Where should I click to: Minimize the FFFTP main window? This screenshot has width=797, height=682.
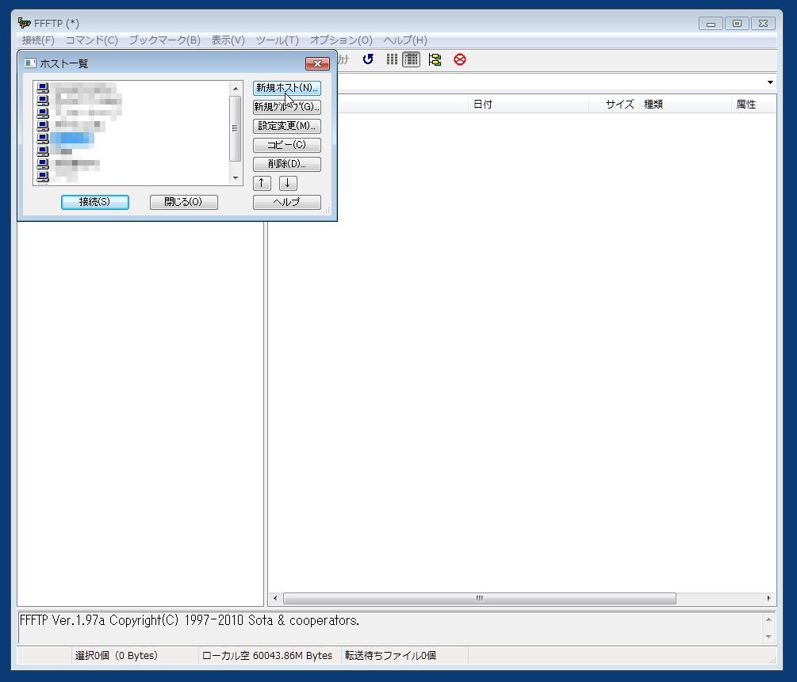(x=711, y=23)
